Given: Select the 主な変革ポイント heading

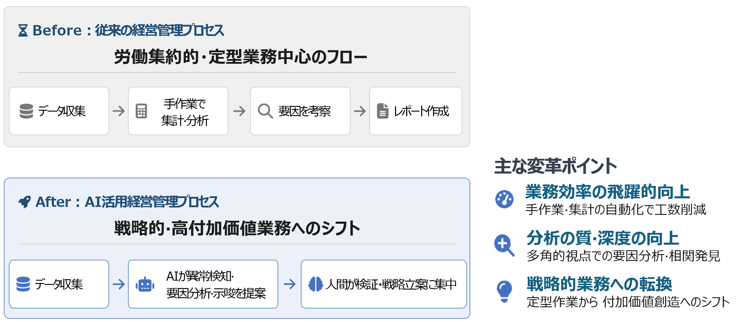Looking at the screenshot, I should click(555, 166).
